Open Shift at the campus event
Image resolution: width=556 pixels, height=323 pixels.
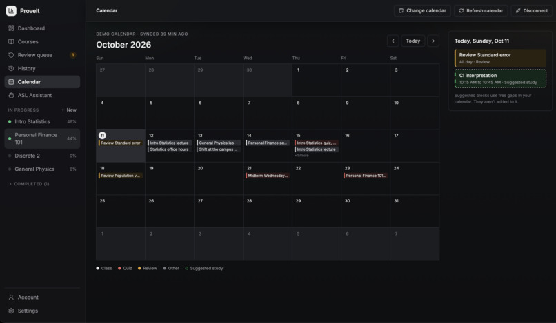[219, 149]
